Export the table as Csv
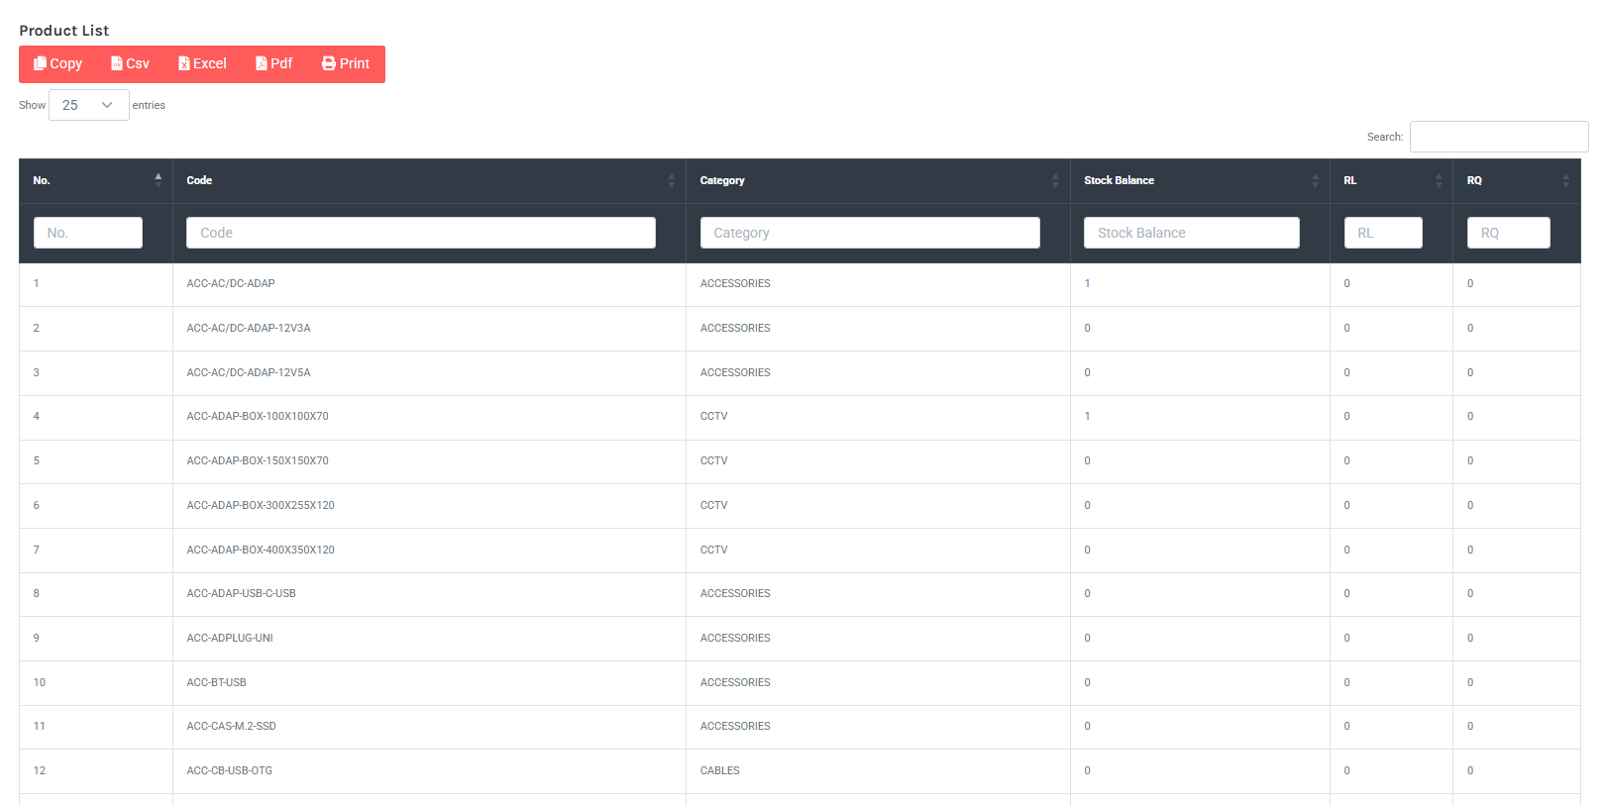This screenshot has height=806, width=1606. pyautogui.click(x=130, y=63)
